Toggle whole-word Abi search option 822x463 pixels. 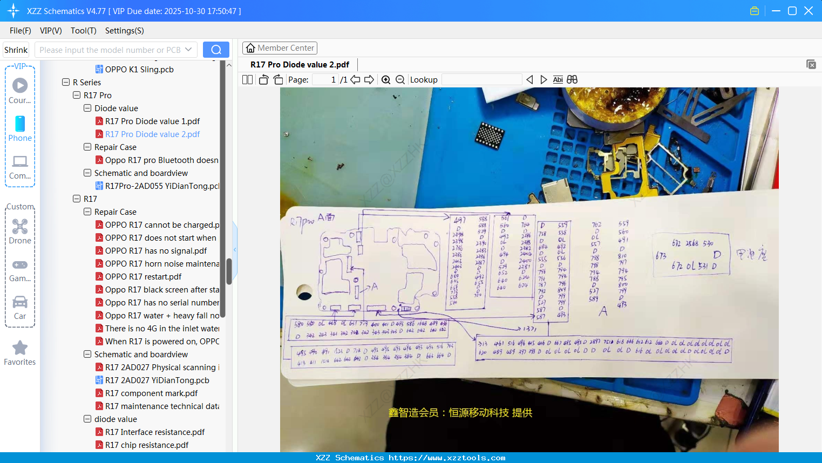click(x=558, y=79)
